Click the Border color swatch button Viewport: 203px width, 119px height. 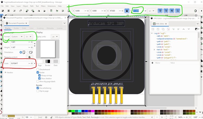coord(48,61)
